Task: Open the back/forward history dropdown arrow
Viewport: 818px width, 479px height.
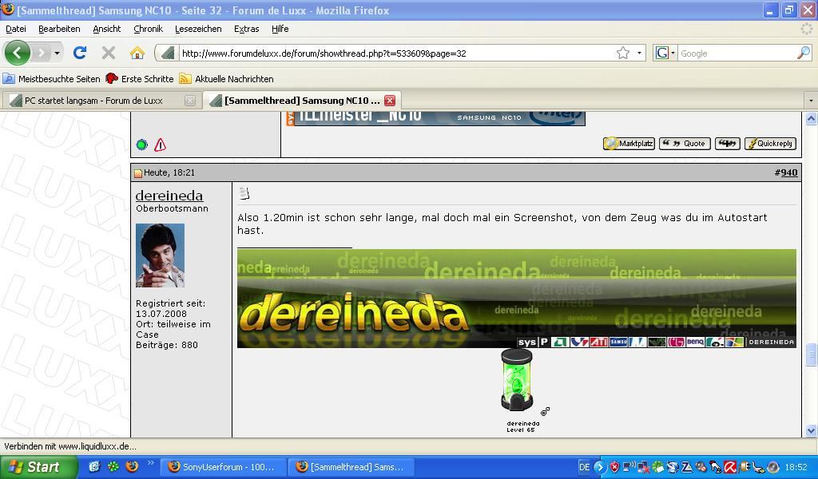Action: point(57,53)
